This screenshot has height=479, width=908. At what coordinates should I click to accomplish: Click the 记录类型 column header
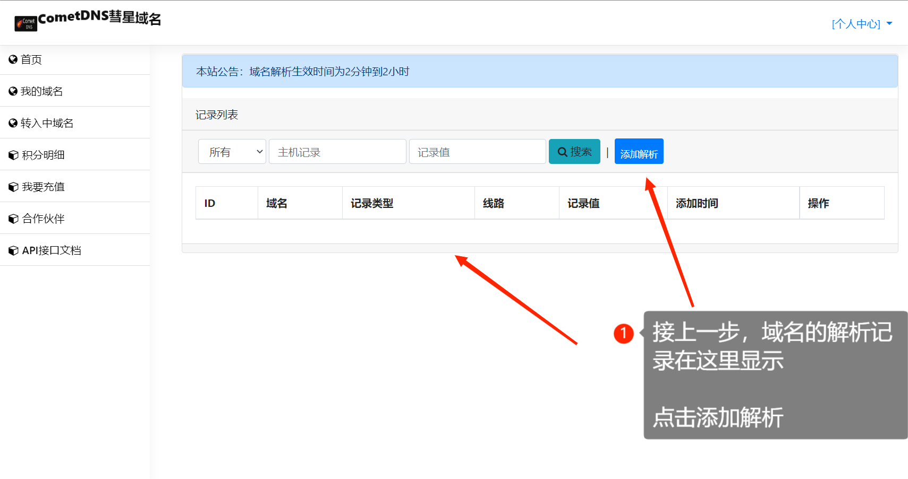point(372,203)
